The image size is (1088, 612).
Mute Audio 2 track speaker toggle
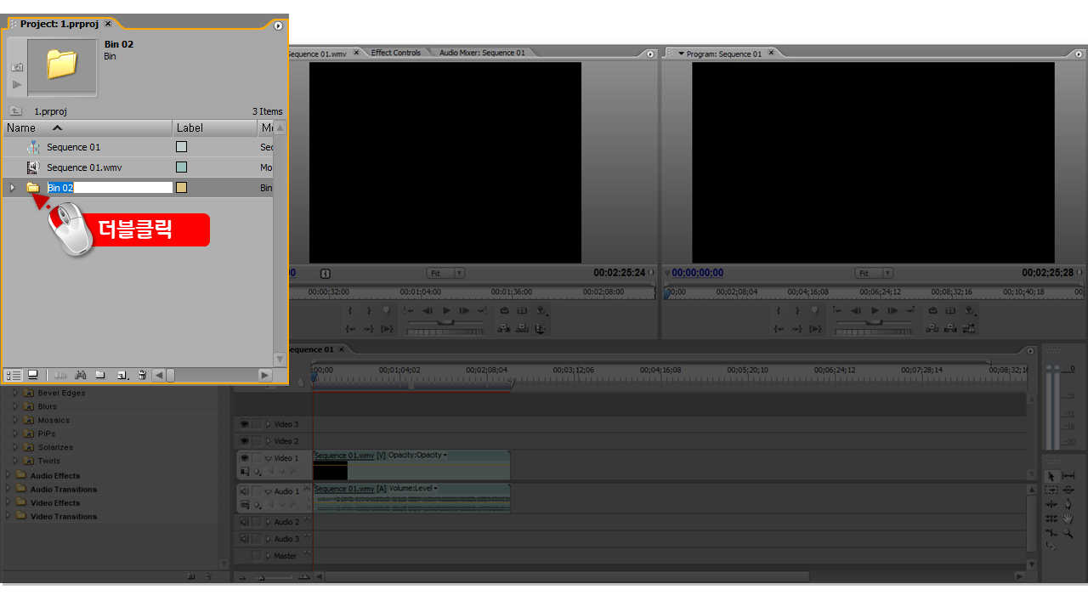[x=244, y=523]
